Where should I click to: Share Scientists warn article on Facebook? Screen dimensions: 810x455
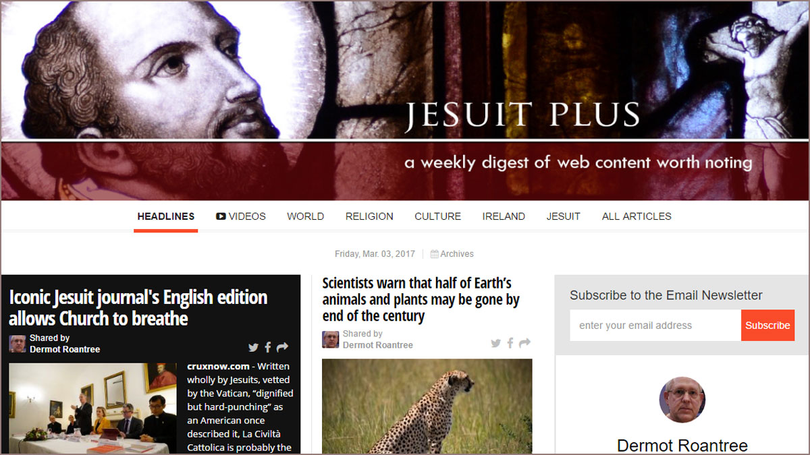(x=510, y=343)
